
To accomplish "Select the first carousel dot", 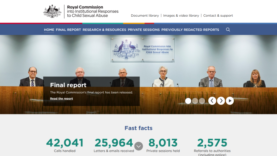I will (x=188, y=101).
